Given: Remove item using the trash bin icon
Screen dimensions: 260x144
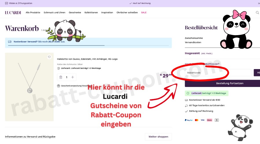Looking at the screenshot, I should coord(61,77).
